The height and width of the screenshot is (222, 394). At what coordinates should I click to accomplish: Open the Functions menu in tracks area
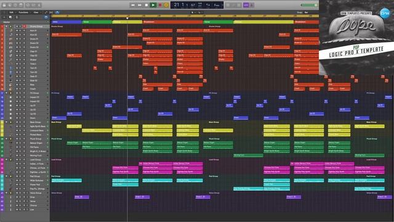[x=23, y=12]
